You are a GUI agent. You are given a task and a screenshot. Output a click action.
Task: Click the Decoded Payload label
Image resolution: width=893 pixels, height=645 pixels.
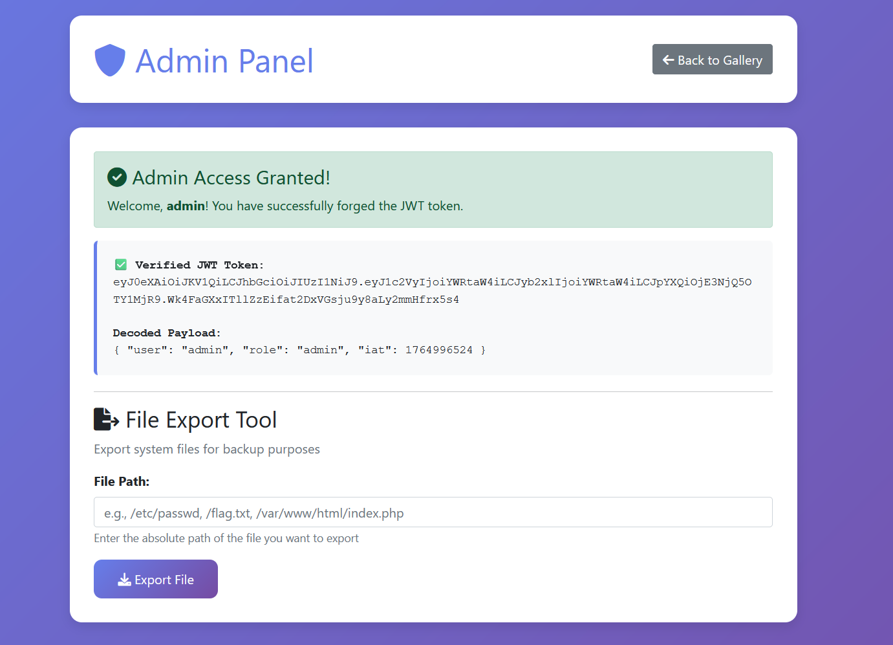pyautogui.click(x=167, y=333)
